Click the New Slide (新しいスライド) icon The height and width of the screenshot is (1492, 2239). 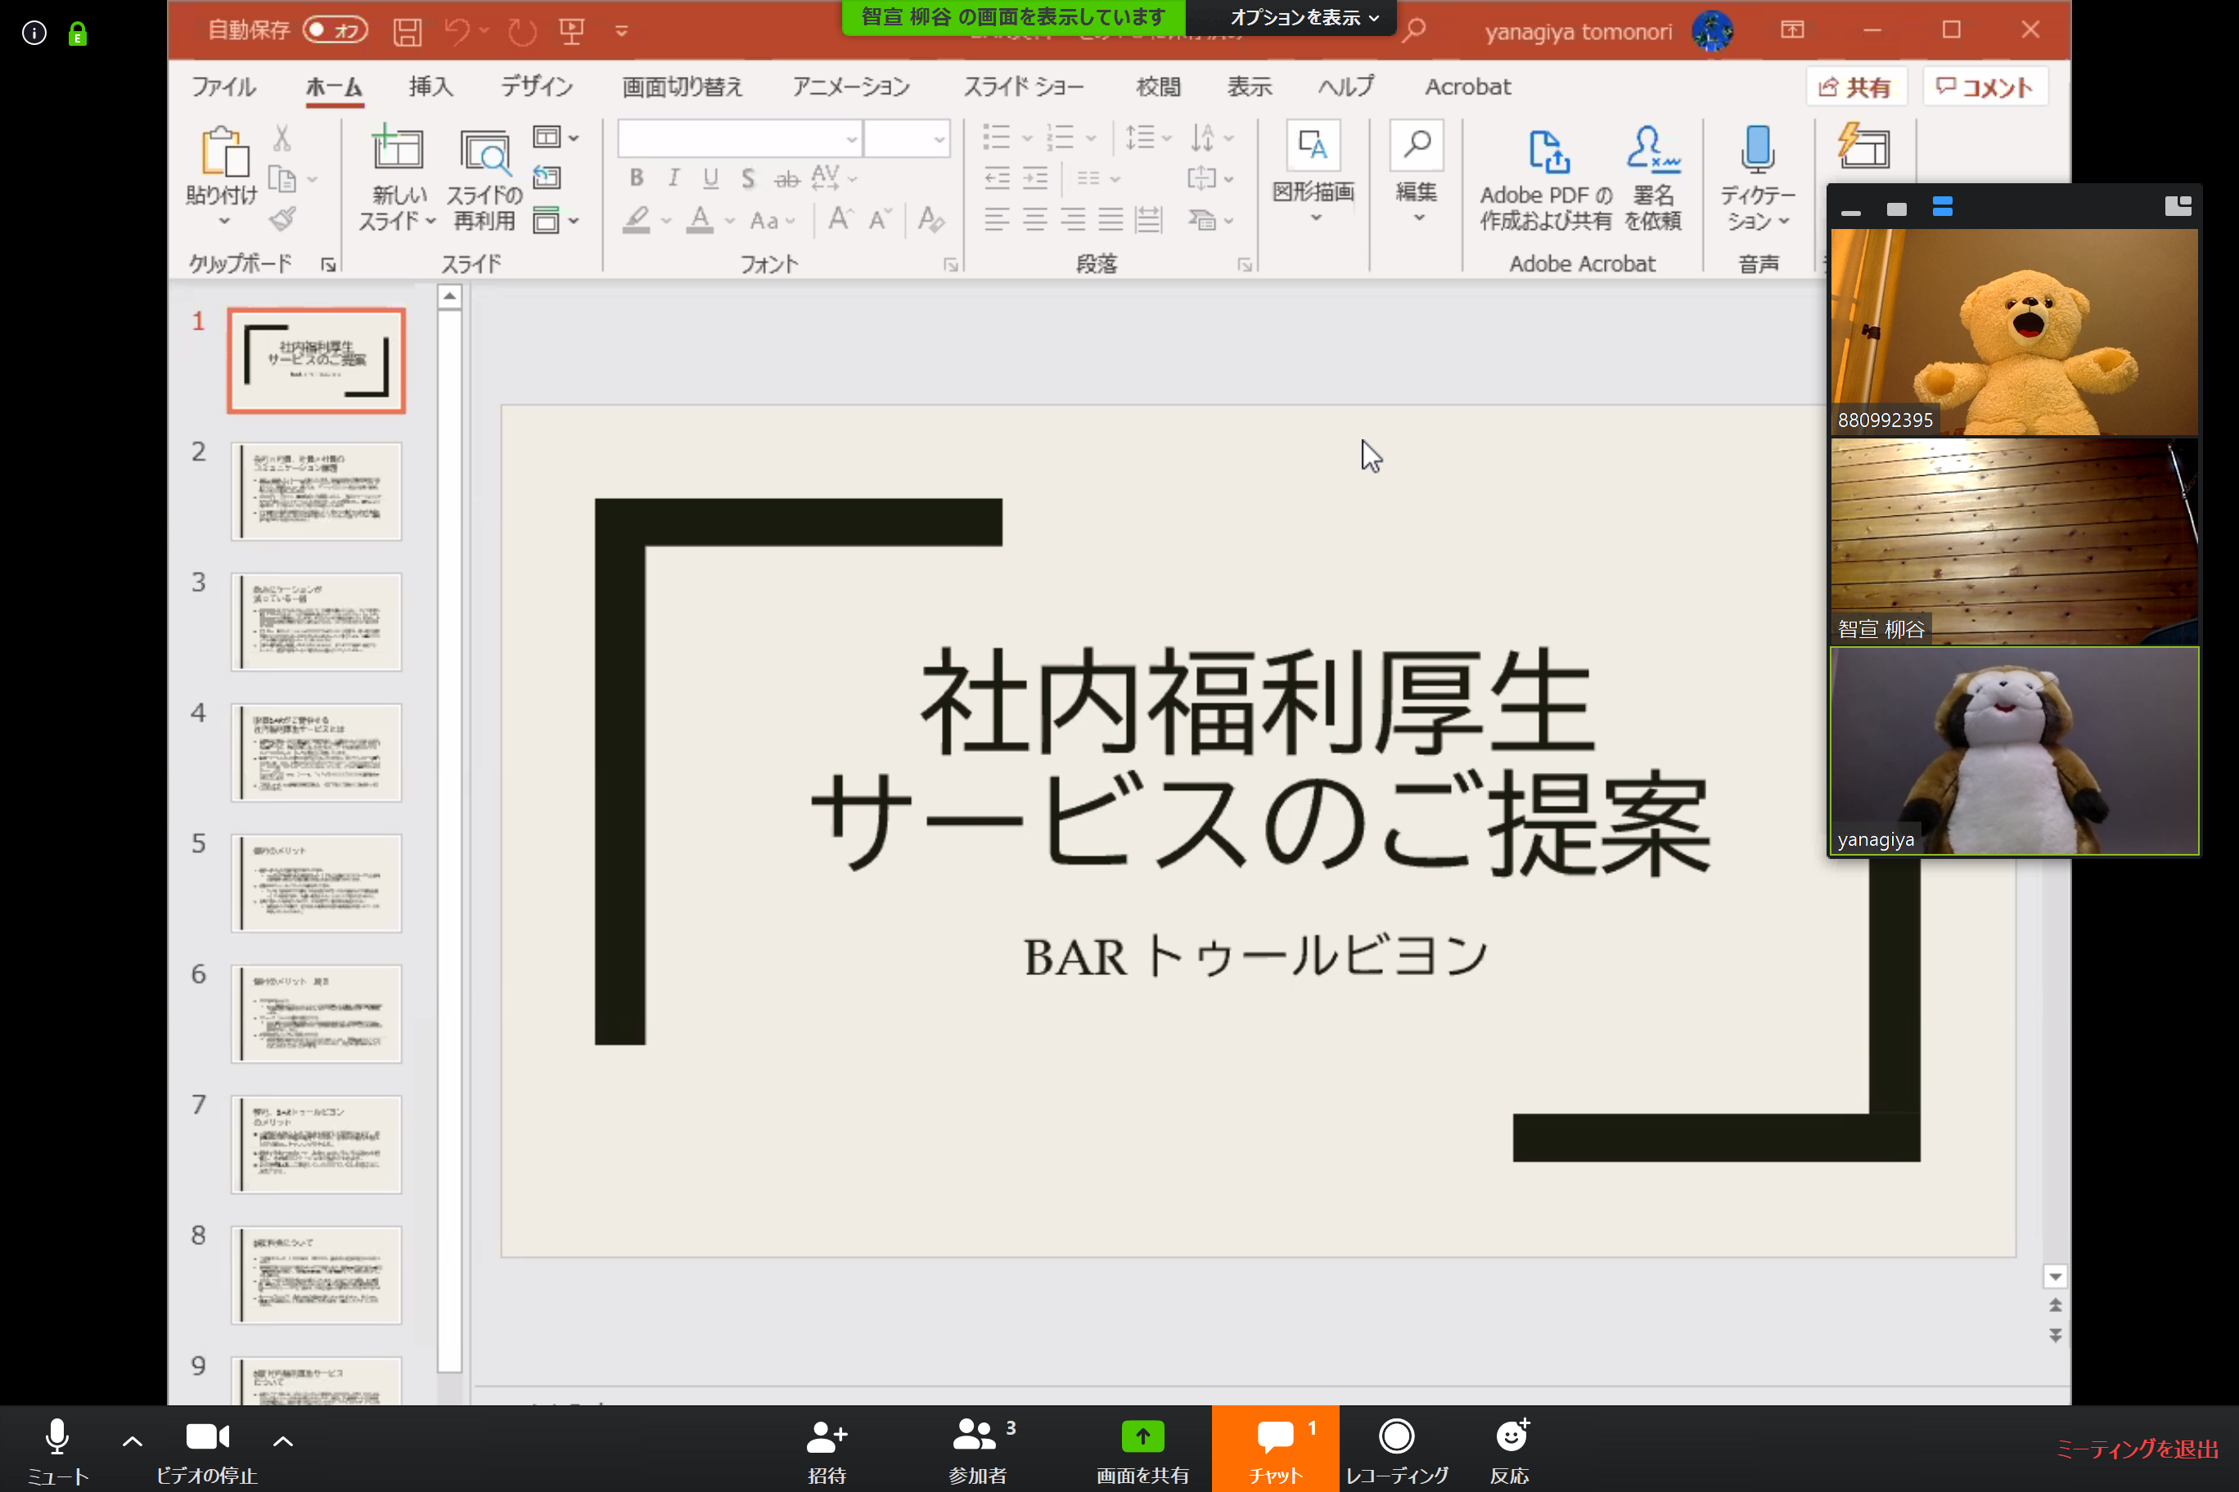click(x=397, y=148)
